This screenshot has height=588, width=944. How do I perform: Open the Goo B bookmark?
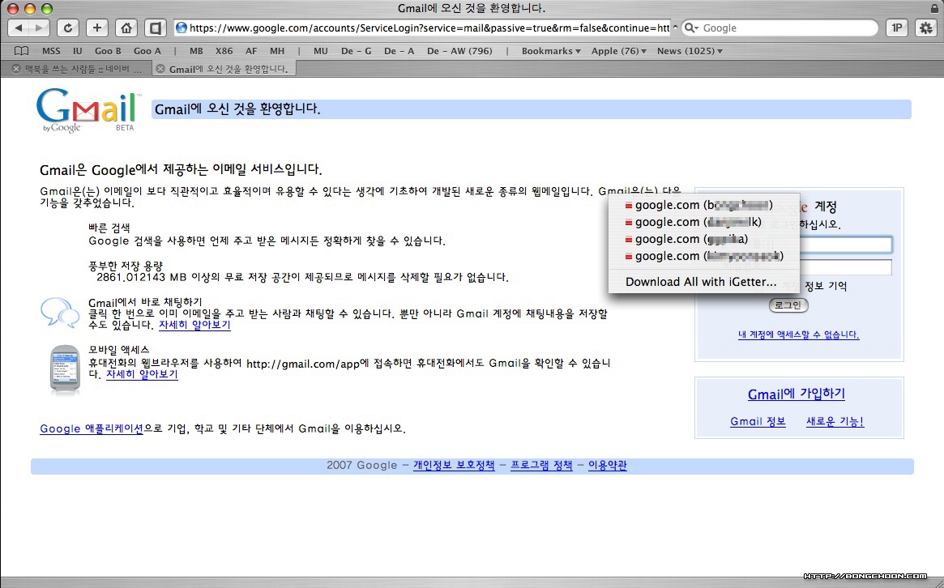click(x=108, y=51)
